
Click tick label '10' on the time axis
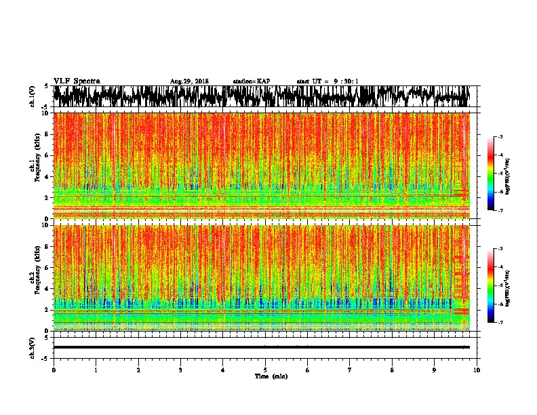tap(477, 370)
